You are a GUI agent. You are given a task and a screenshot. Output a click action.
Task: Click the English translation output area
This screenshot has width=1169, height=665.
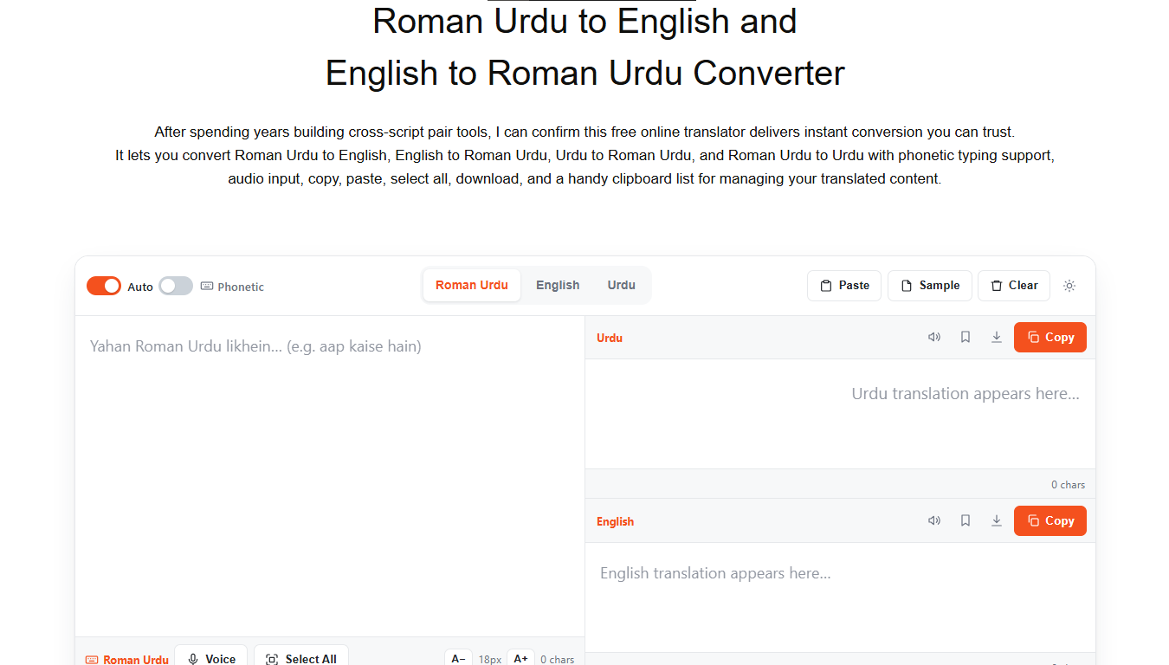[x=840, y=597]
